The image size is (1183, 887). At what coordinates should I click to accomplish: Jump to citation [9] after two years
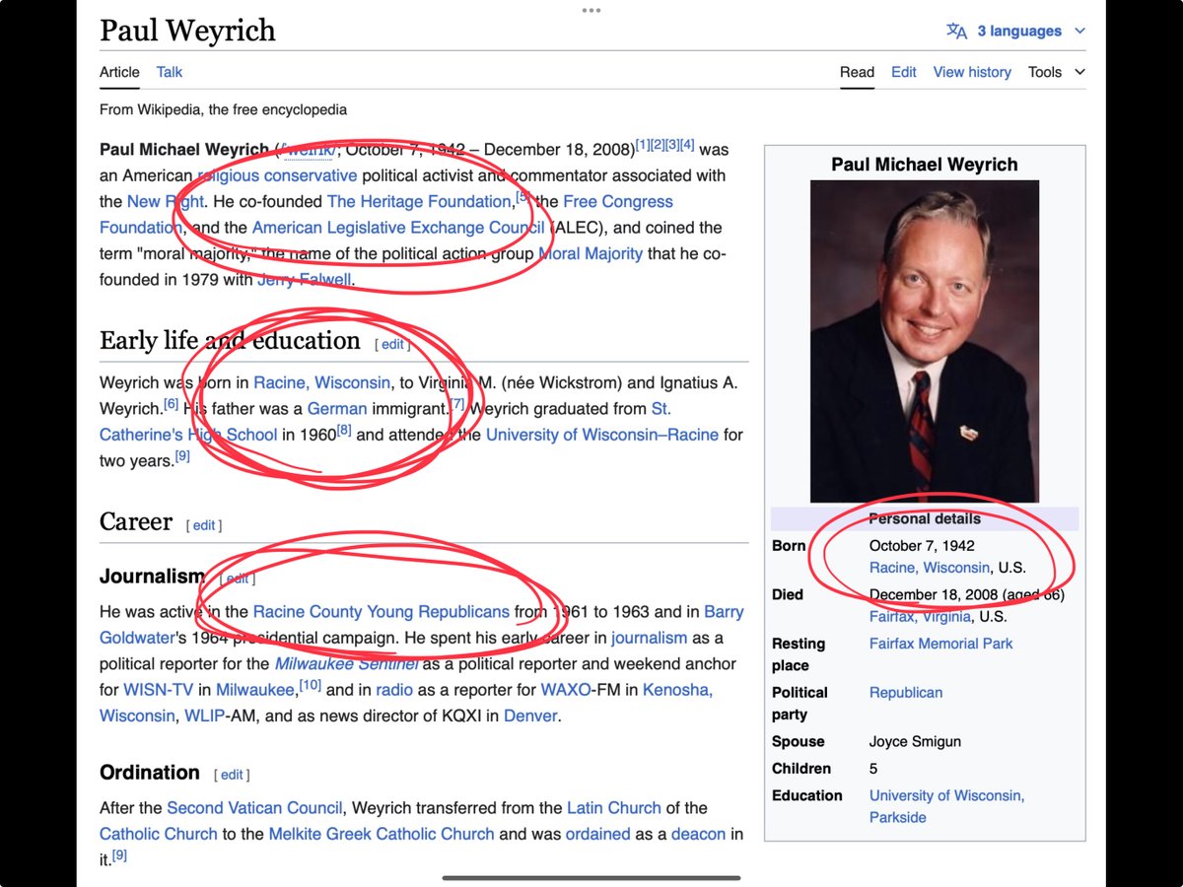(182, 454)
